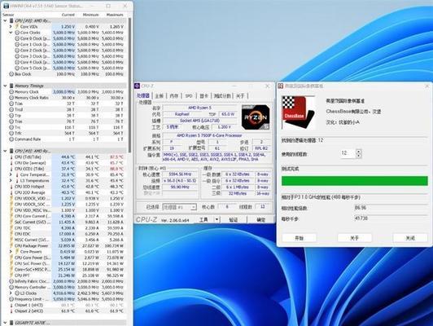Click the chess benchmark title bar icon
This screenshot has height=326, width=433.
point(281,86)
